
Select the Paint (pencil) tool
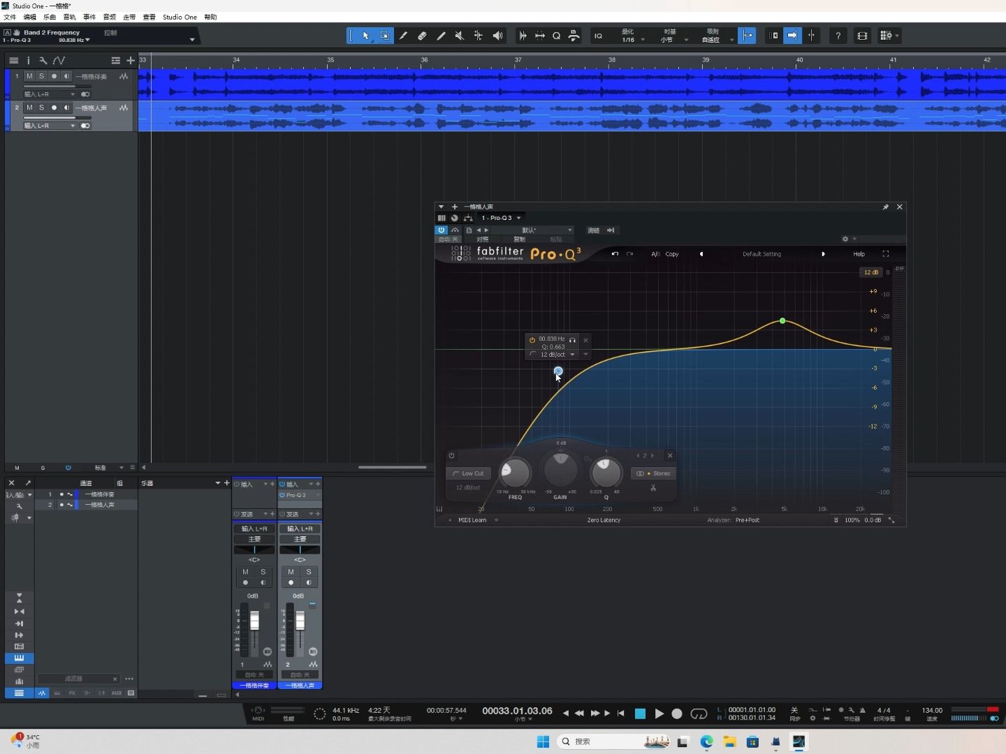441,36
